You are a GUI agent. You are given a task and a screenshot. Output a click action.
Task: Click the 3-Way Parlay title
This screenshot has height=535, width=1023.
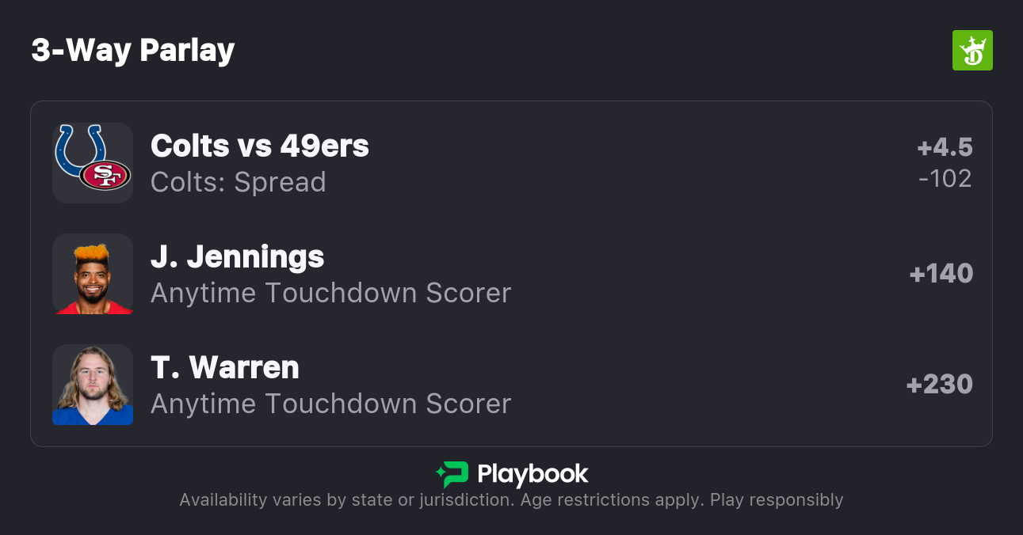133,51
